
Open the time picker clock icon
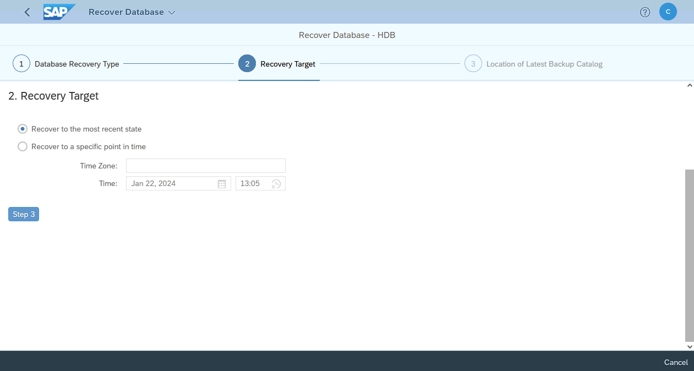pyautogui.click(x=276, y=184)
